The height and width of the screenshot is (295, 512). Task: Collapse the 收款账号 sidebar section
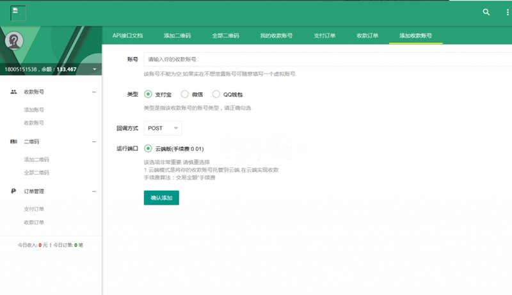tap(94, 92)
